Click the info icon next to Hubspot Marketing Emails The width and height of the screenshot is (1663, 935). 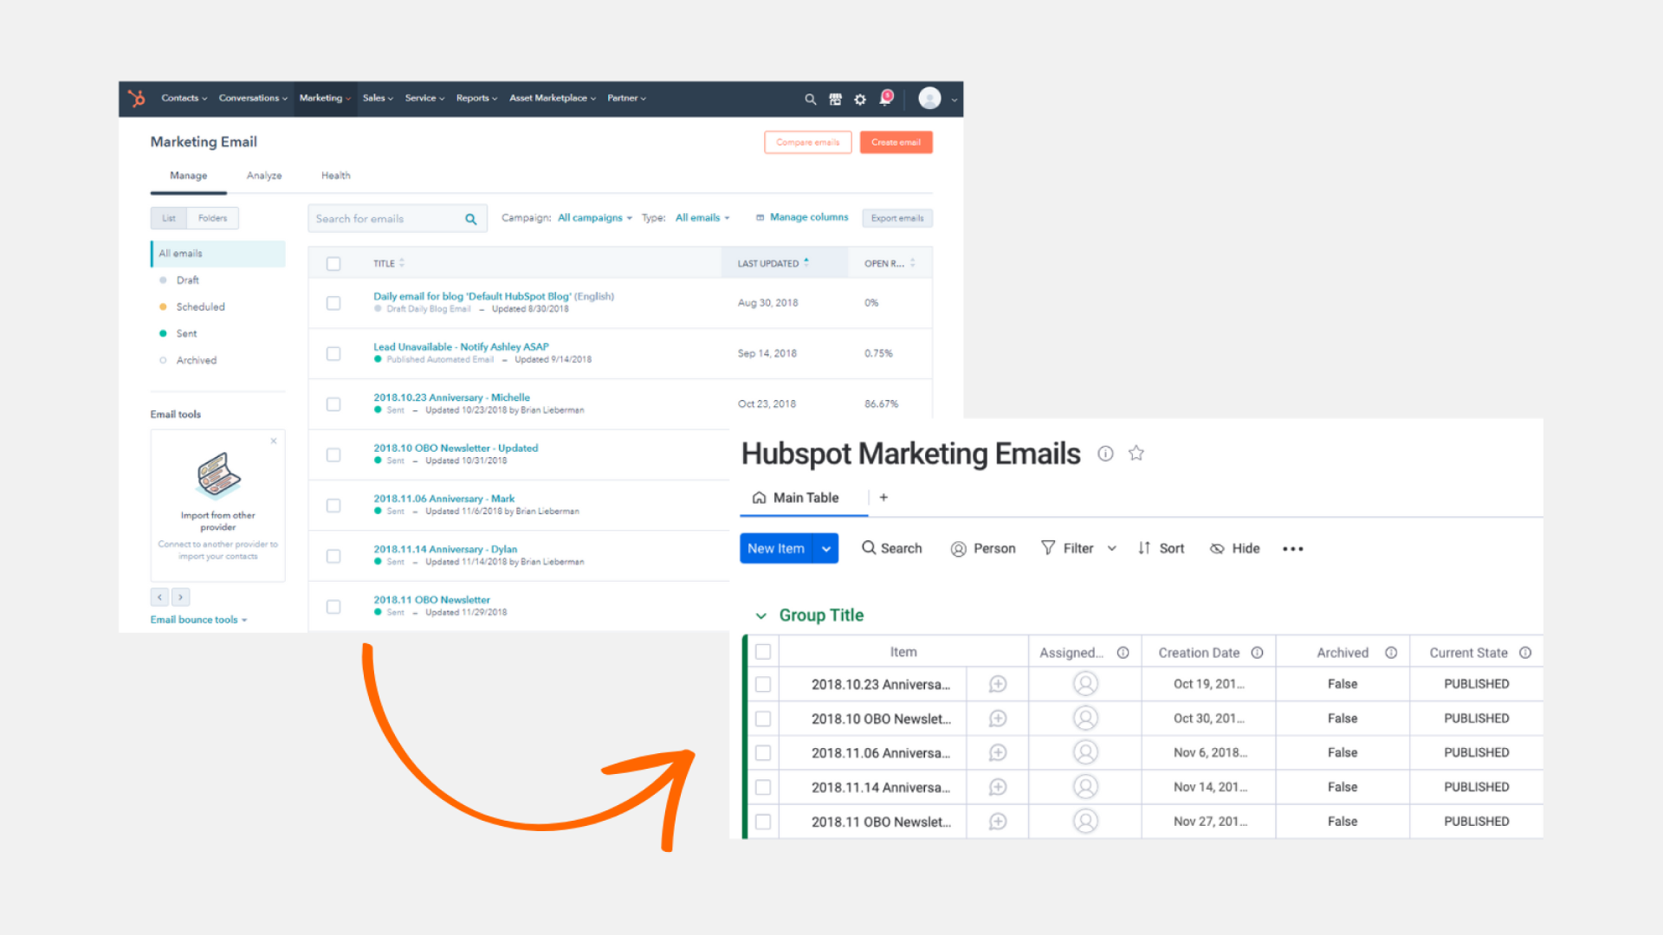[1105, 454]
